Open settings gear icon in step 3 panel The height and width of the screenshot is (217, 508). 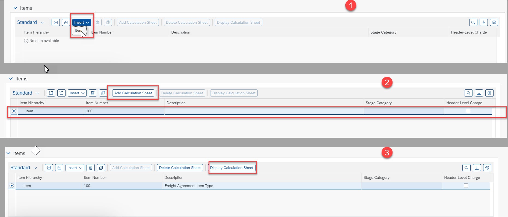point(487,168)
